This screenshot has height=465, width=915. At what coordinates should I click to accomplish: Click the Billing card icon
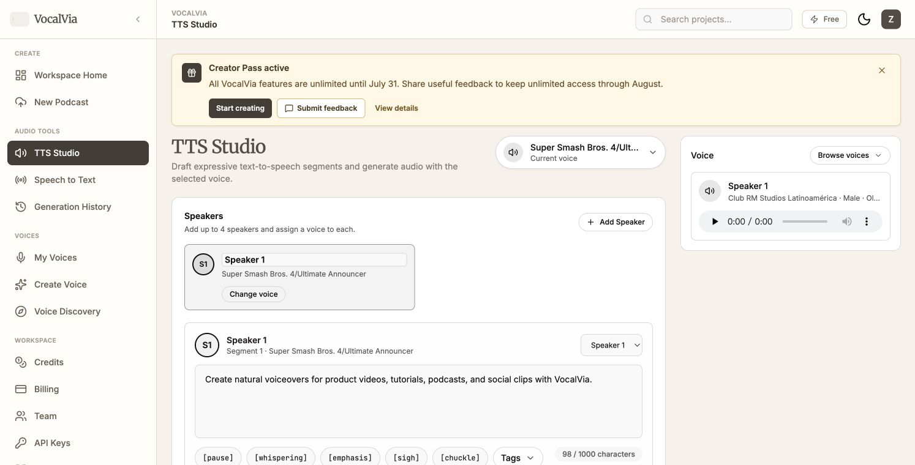coord(21,389)
